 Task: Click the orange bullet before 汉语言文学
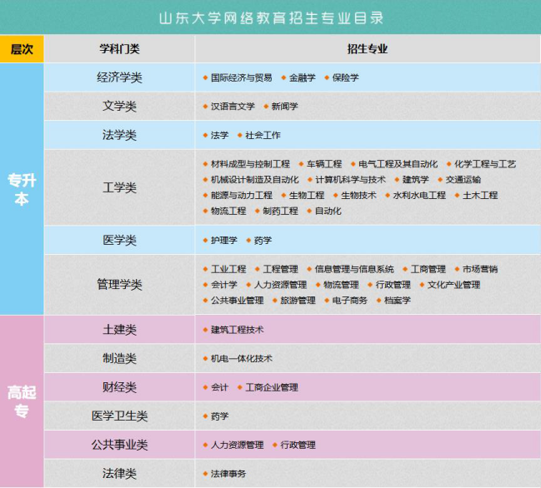pyautogui.click(x=205, y=107)
